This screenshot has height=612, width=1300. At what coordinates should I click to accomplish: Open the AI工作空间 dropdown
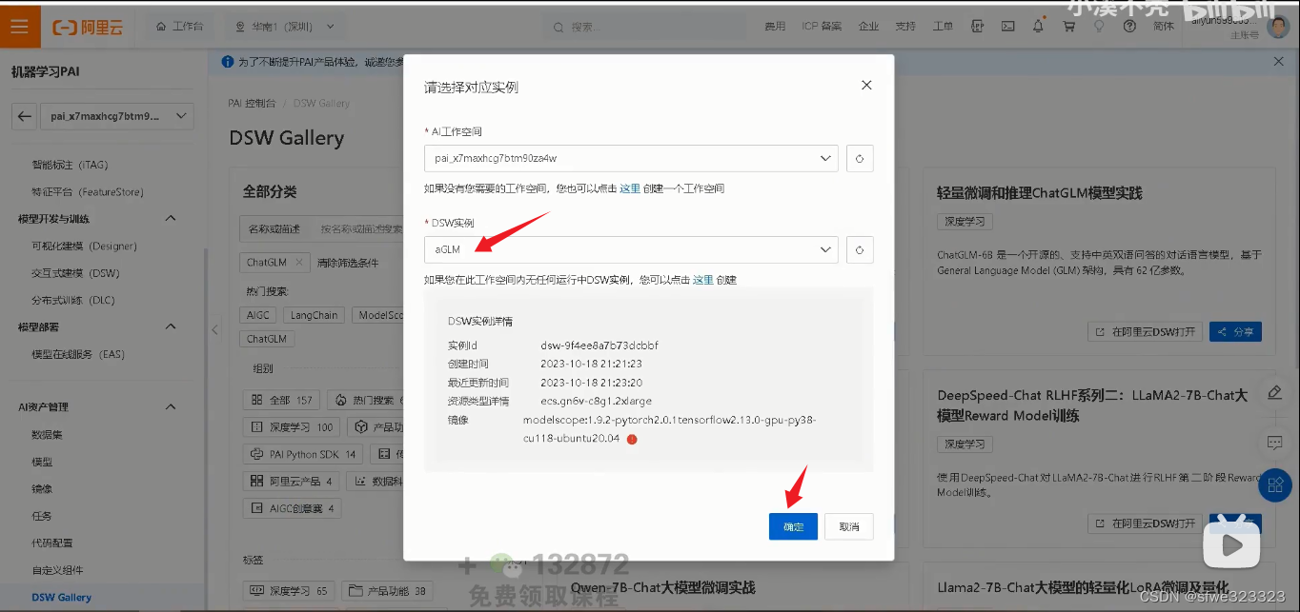631,158
